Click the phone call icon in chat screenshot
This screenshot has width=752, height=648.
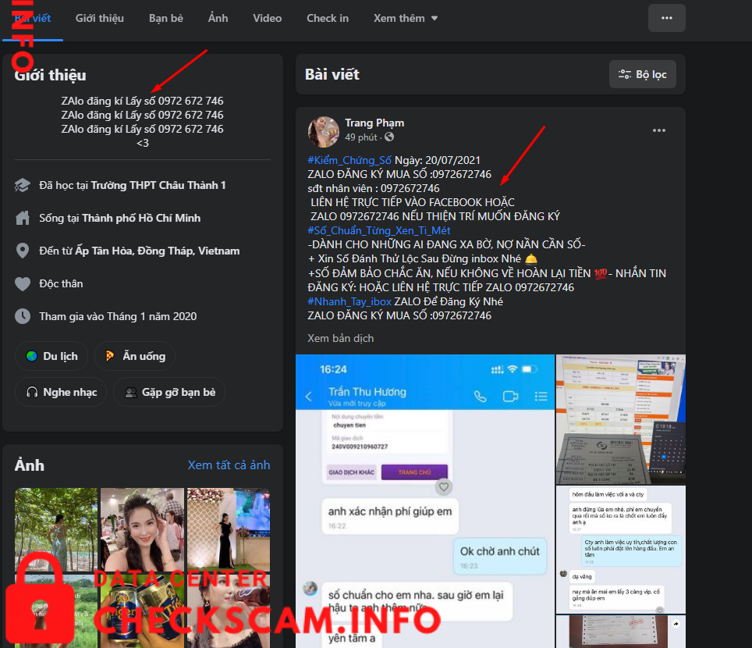(x=480, y=397)
